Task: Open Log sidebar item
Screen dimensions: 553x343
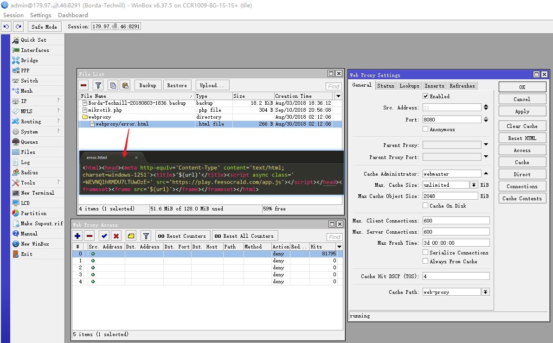Action: (26, 162)
